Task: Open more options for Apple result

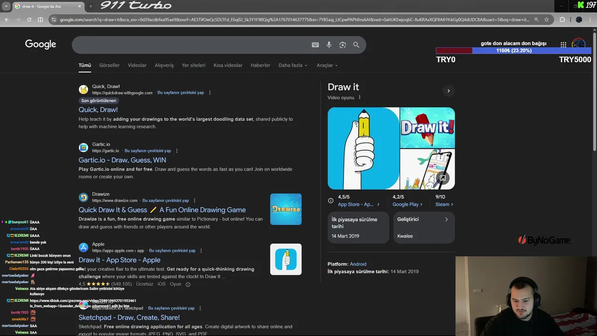Action: [201, 251]
